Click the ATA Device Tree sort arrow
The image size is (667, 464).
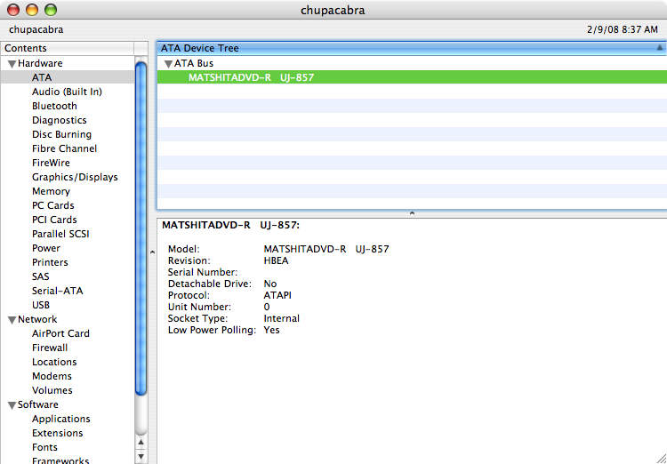(x=660, y=48)
